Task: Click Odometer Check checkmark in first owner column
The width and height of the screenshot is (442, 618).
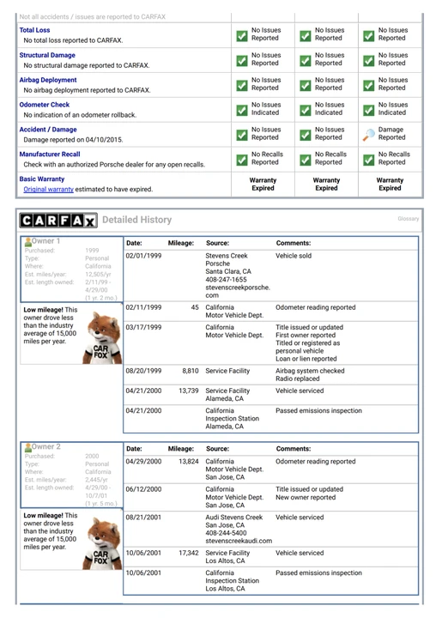Action: tap(242, 111)
